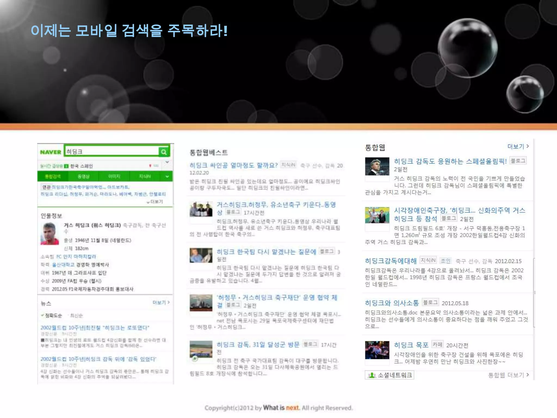The width and height of the screenshot is (557, 418).
Task: Click 지식iN tag beside 히딩크감독에대해
Action: 428,260
